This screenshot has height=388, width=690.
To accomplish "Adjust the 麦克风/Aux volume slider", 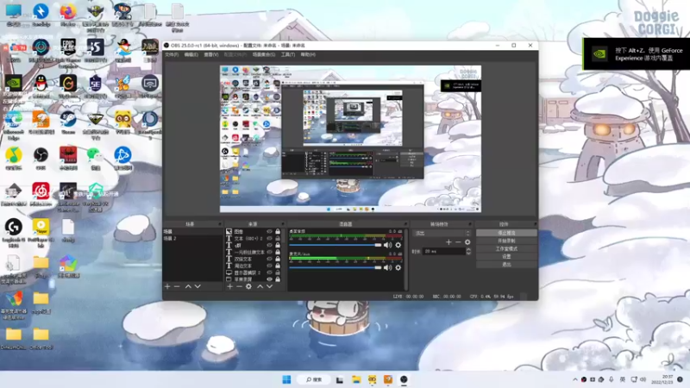I will tap(336, 267).
